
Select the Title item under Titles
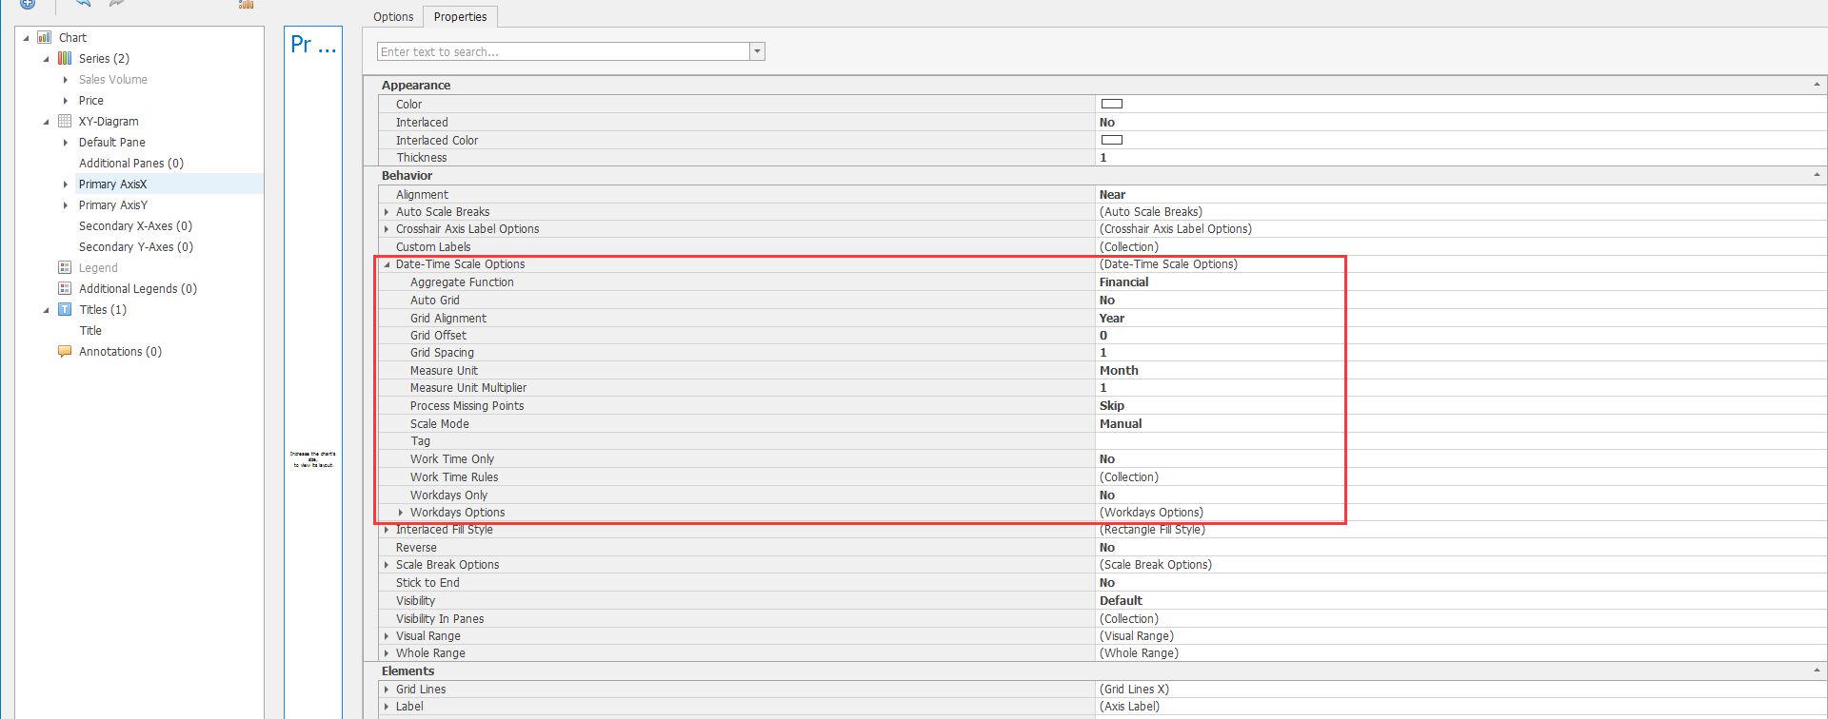(90, 331)
